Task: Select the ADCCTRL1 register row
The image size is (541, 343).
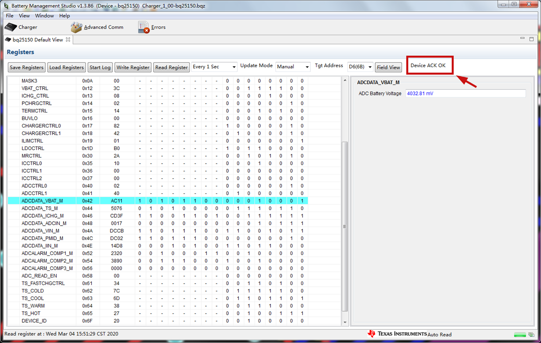Action: [157, 193]
